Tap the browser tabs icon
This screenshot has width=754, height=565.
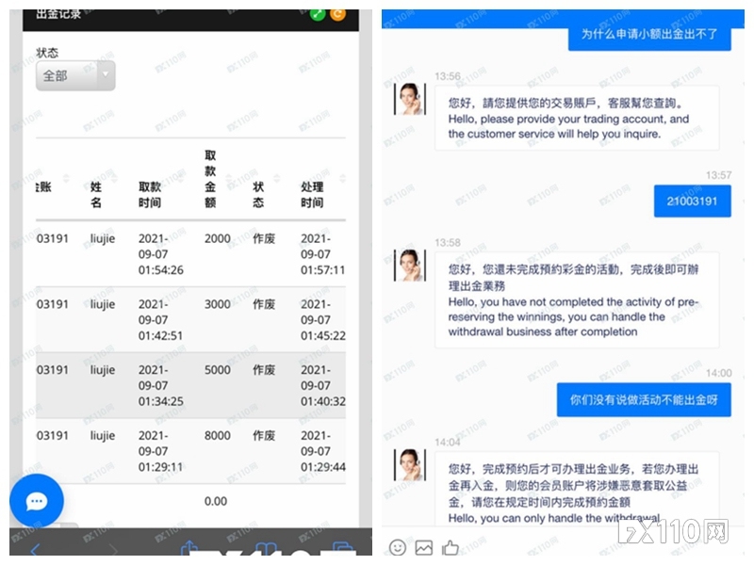pos(341,548)
